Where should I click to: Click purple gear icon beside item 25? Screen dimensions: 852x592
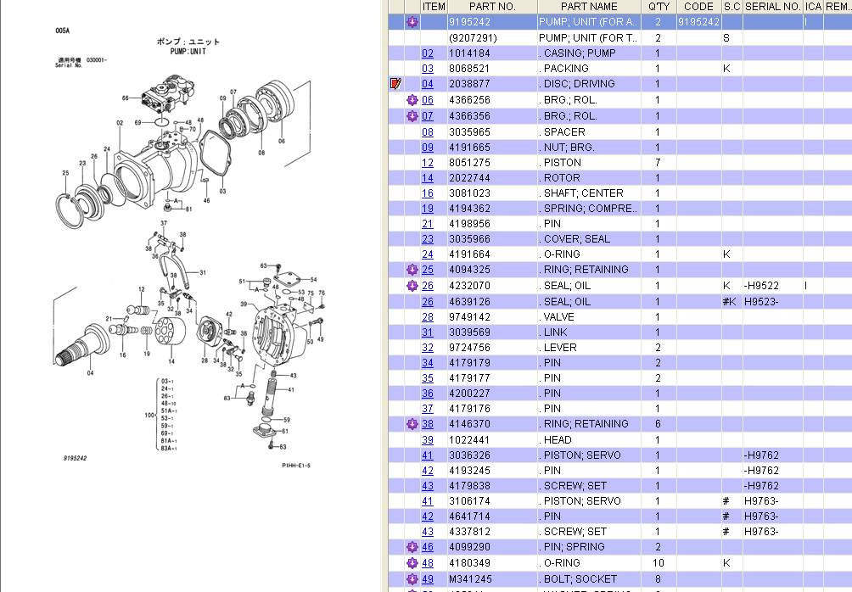tap(412, 270)
